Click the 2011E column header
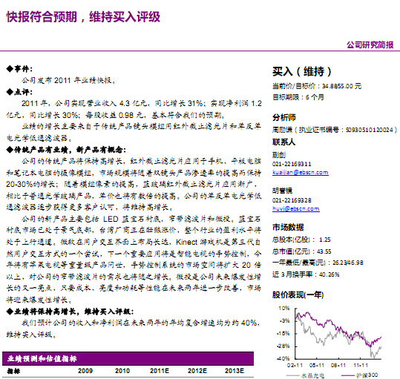The image size is (400, 379). click(x=160, y=371)
